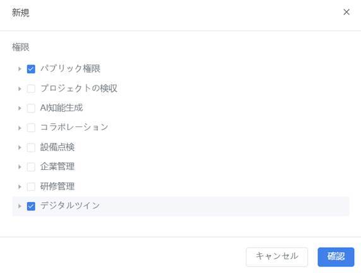This screenshot has width=361, height=273.
Task: Click the キャンセル button
Action: click(x=276, y=257)
